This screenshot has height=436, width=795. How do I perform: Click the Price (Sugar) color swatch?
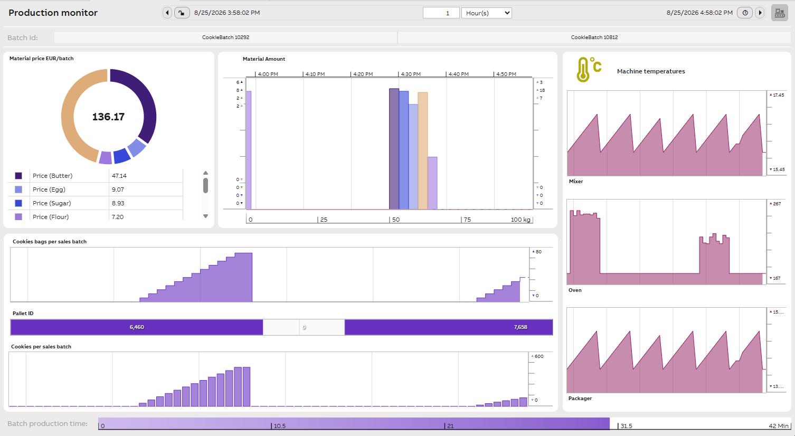pos(18,203)
